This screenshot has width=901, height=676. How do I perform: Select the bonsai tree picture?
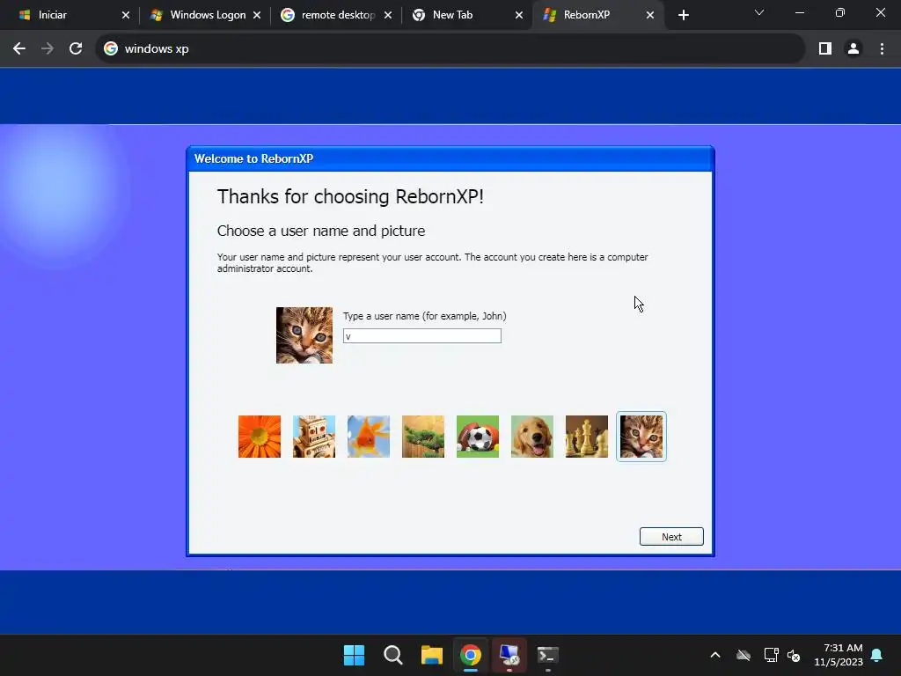[423, 437]
